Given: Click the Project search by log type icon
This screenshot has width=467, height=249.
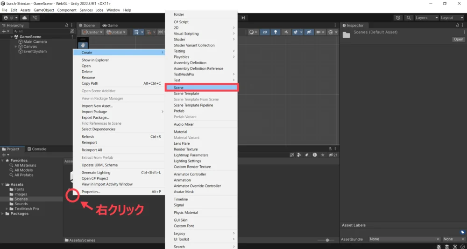Looking at the screenshot, I should [x=314, y=155].
